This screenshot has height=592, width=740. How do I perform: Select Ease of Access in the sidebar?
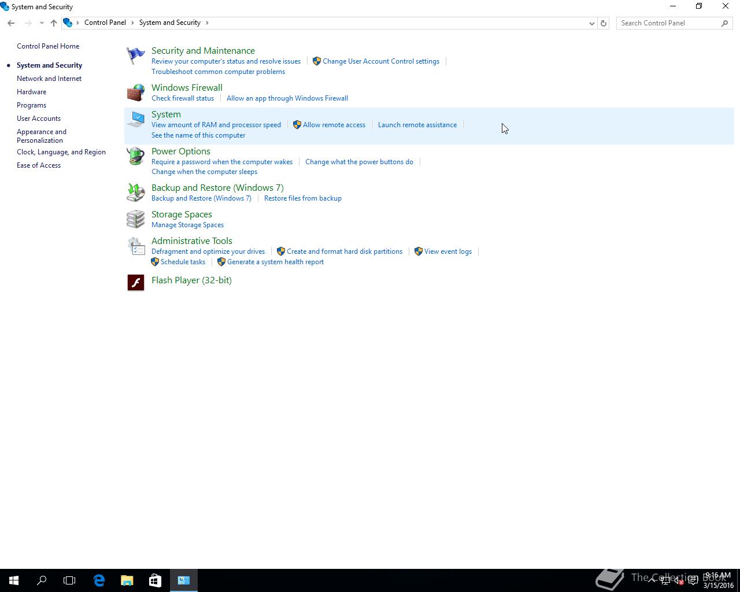[x=39, y=165]
